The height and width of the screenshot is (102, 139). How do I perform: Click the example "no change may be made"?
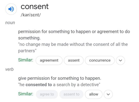pyautogui.click(x=73, y=47)
